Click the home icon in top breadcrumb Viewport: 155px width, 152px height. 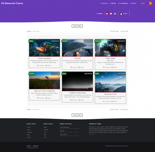click(27, 31)
